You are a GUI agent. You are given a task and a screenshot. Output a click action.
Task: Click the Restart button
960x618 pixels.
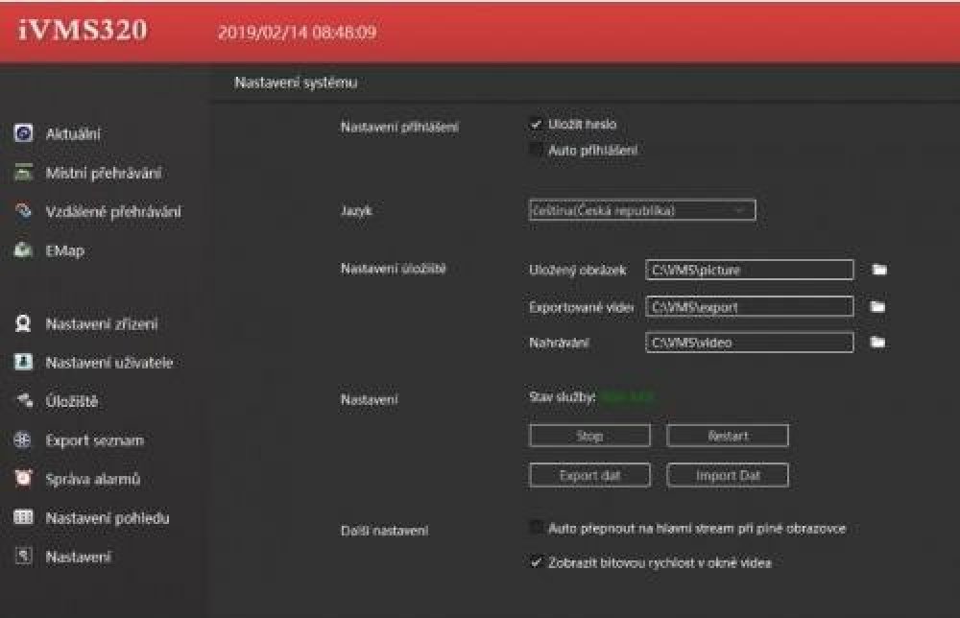[728, 436]
